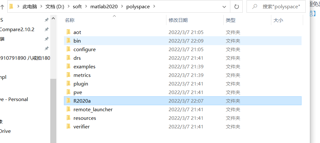Open address bar history dropdown arrow

click(x=224, y=7)
